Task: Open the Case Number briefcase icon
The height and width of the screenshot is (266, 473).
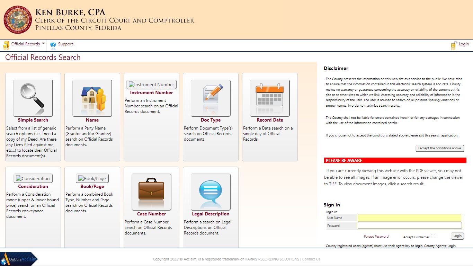Action: 151,192
